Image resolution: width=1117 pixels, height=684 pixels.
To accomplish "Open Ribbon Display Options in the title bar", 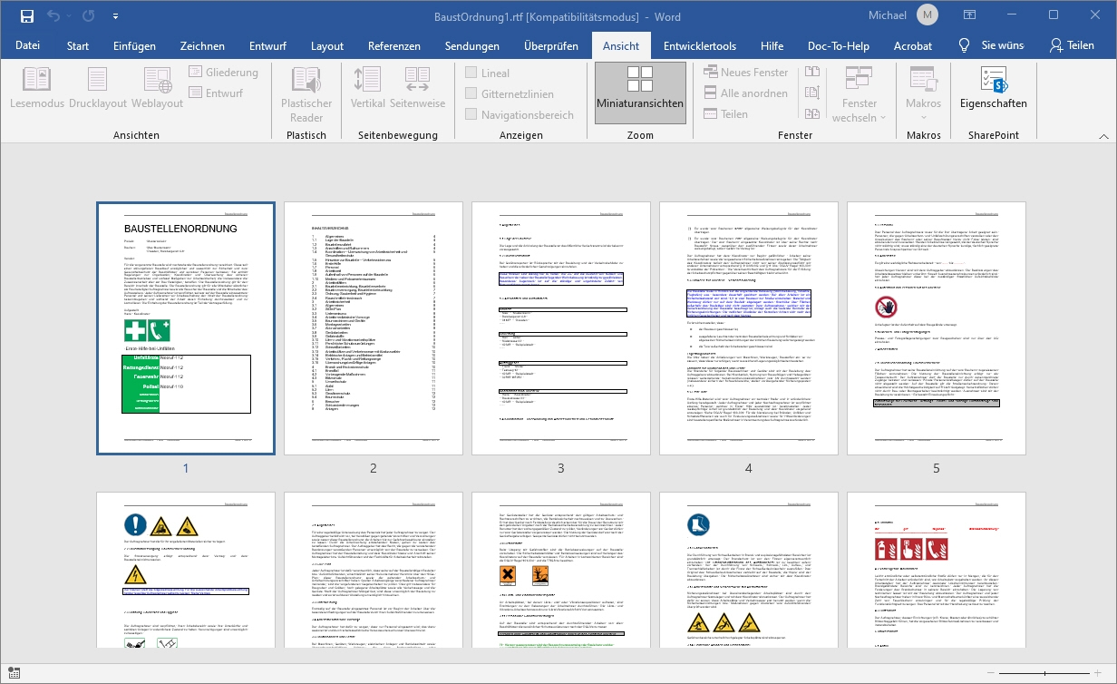I will click(969, 15).
